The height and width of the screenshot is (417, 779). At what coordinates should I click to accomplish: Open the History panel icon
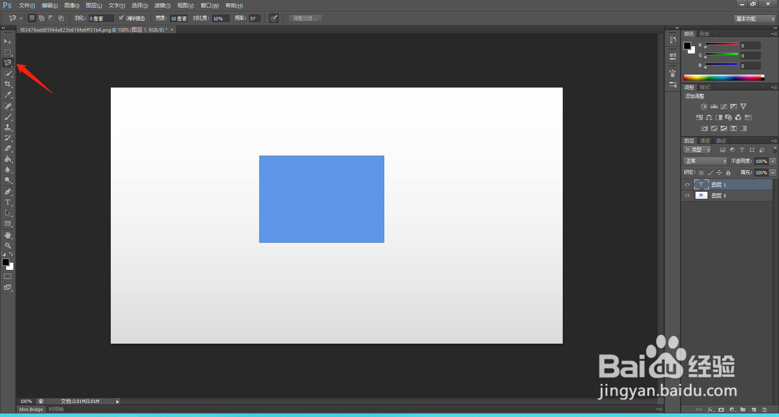click(x=673, y=40)
